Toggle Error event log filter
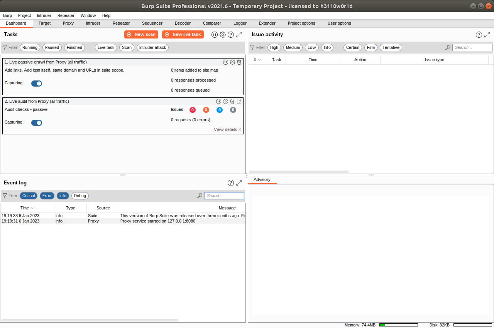Screen dimensions: 494x328 pos(47,196)
